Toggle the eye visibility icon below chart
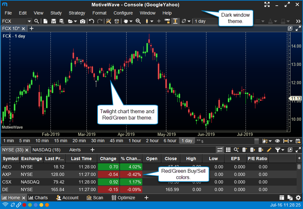Viewport: 303px width, 209px height. (277, 141)
